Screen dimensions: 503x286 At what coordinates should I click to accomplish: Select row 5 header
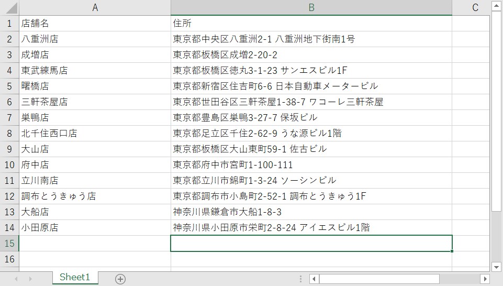tap(9, 86)
